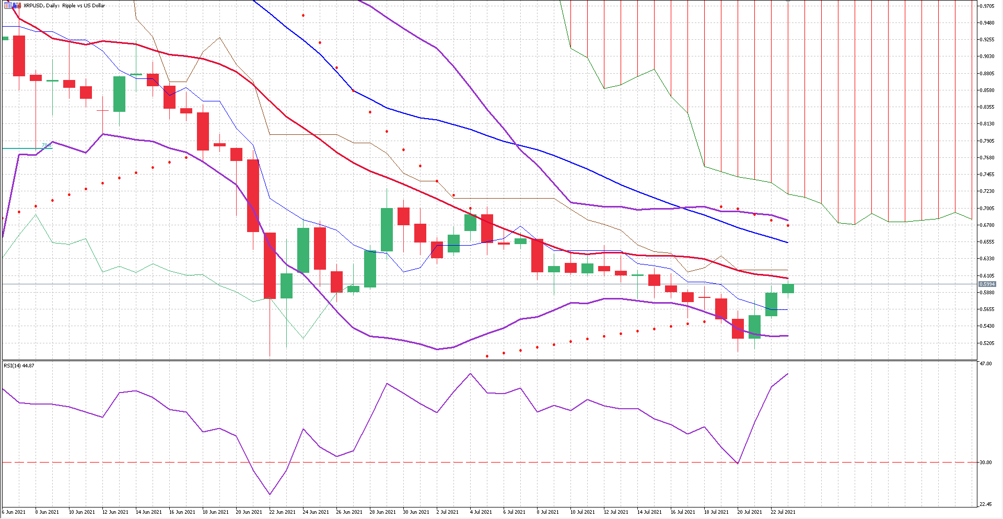This screenshot has width=1003, height=519.
Task: Select the 22 Jun 2021 date label
Action: pyautogui.click(x=282, y=512)
